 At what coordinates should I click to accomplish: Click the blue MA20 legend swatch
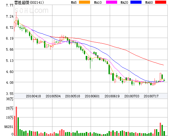click(136, 2)
